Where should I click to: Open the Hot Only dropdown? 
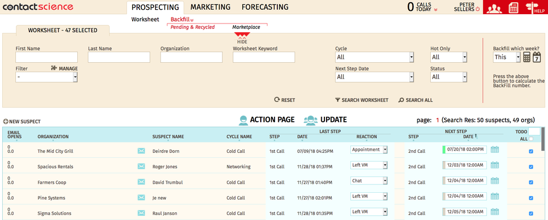[x=449, y=57]
